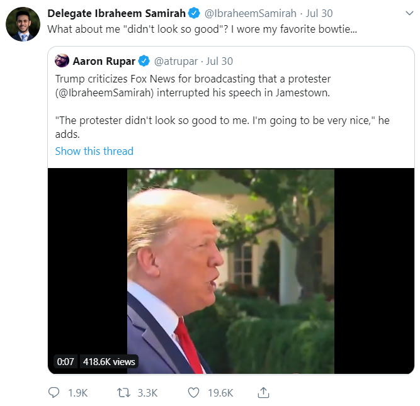420x406 pixels.
Task: Click the 19.6K likes count
Action: (x=221, y=393)
